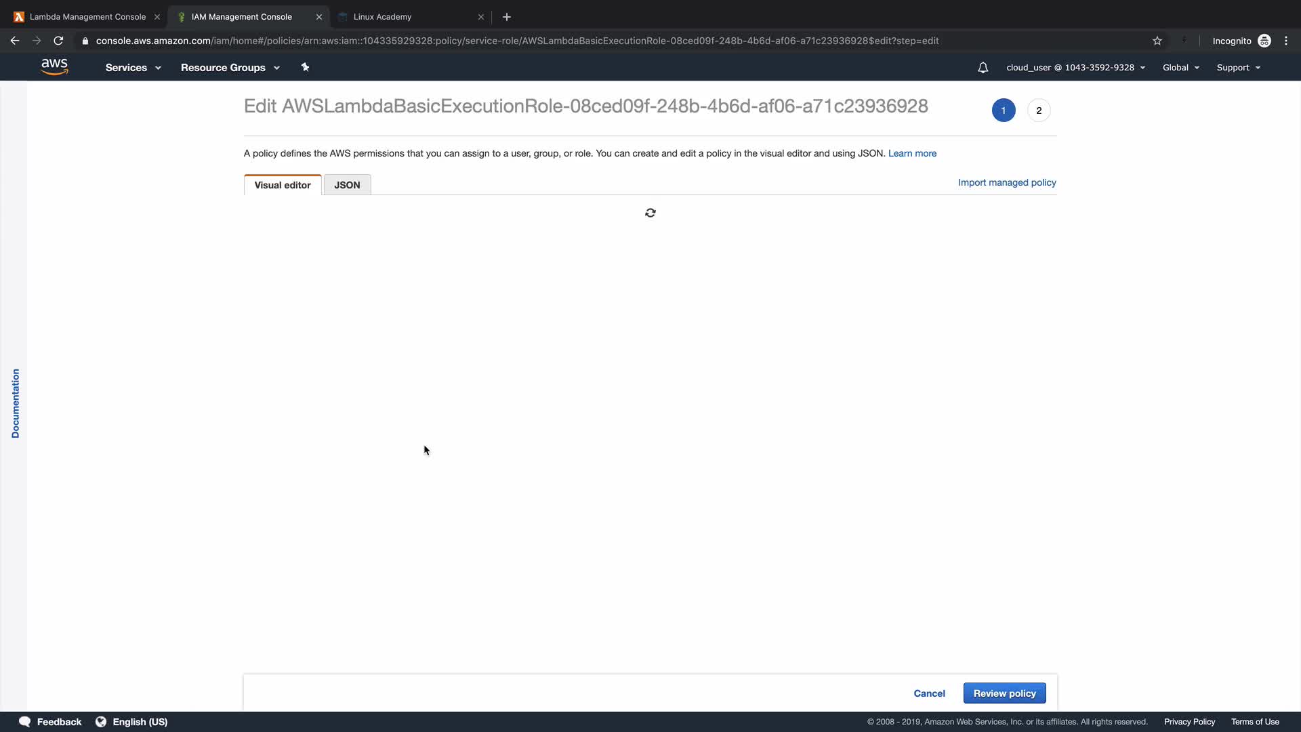Screen dimensions: 1301x732
Task: Open Chrome three-dot menu
Action: 1286,41
